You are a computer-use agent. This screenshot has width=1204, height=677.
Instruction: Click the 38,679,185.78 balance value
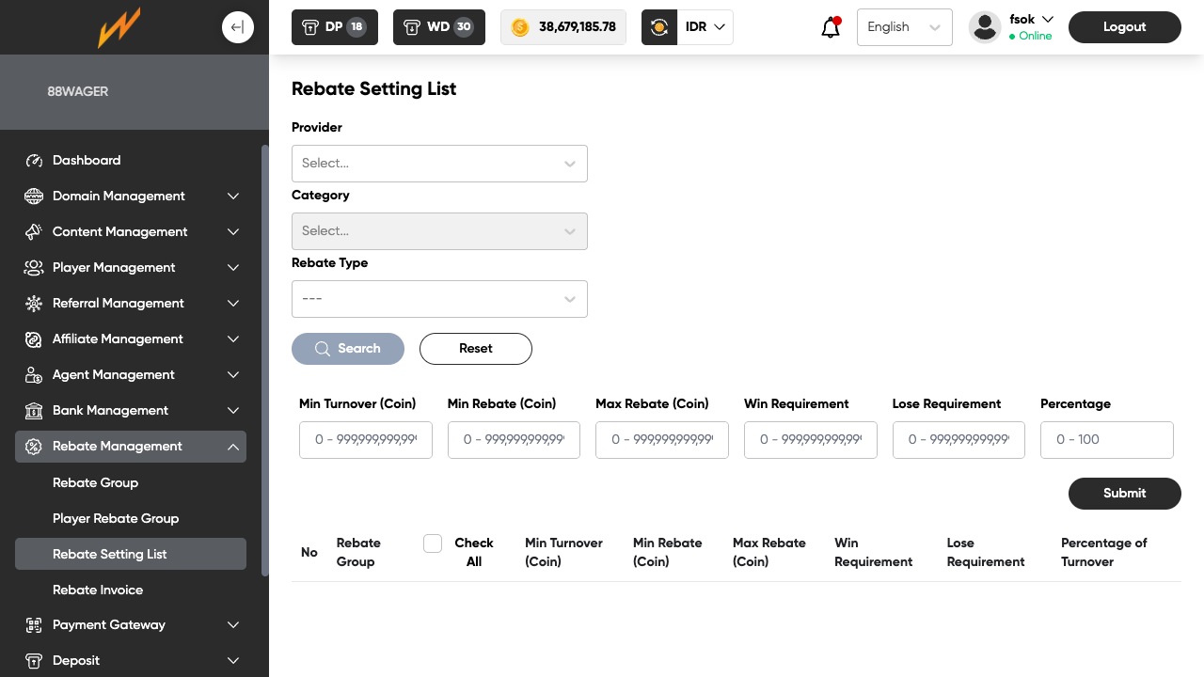(578, 27)
